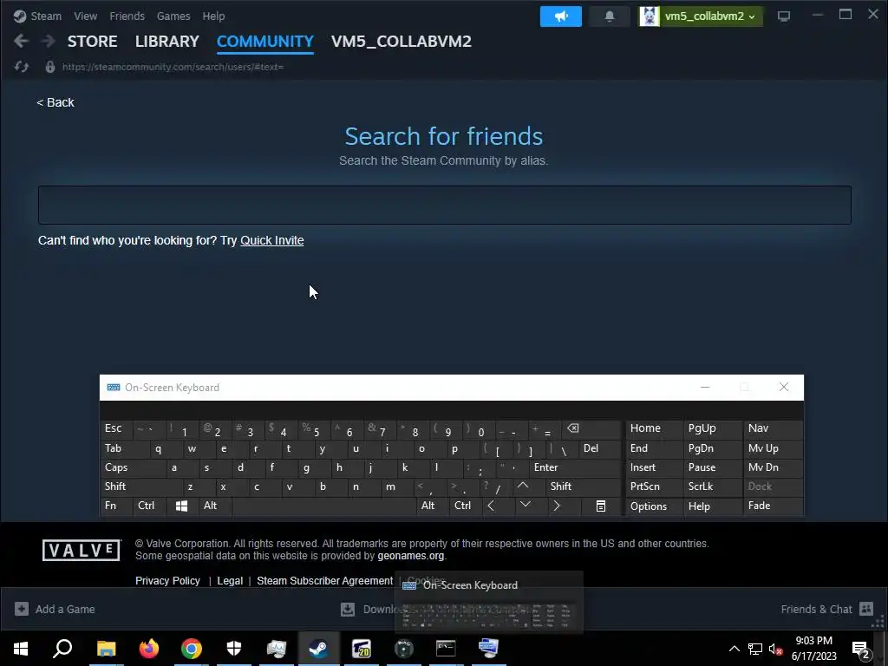Open the Friends menu

[x=127, y=16]
